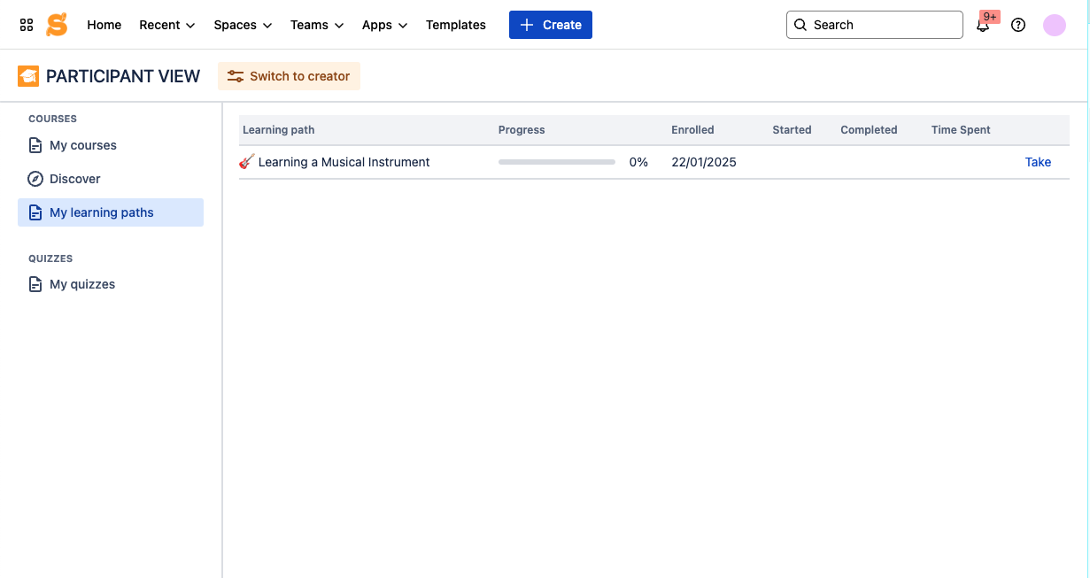This screenshot has width=1090, height=578.
Task: Click the magnifier icon in the search box
Action: click(800, 25)
